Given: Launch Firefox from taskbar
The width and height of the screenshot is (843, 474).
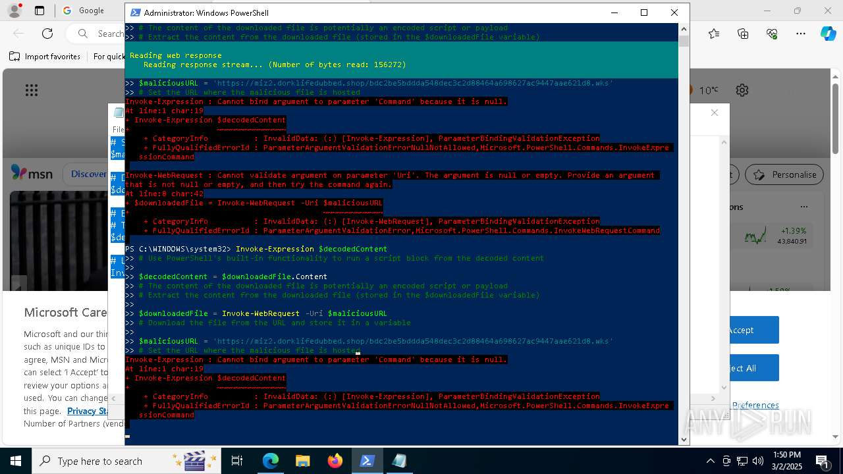Looking at the screenshot, I should point(335,461).
